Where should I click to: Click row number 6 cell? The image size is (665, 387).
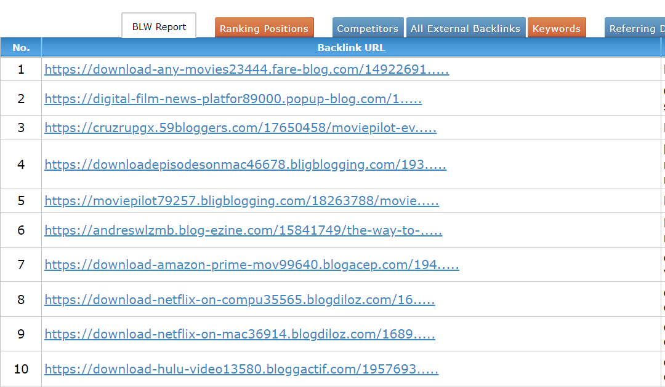click(21, 230)
